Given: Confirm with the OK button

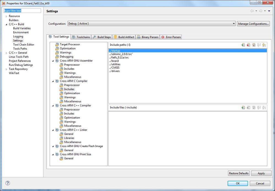Looking at the screenshot, I should [x=238, y=183].
